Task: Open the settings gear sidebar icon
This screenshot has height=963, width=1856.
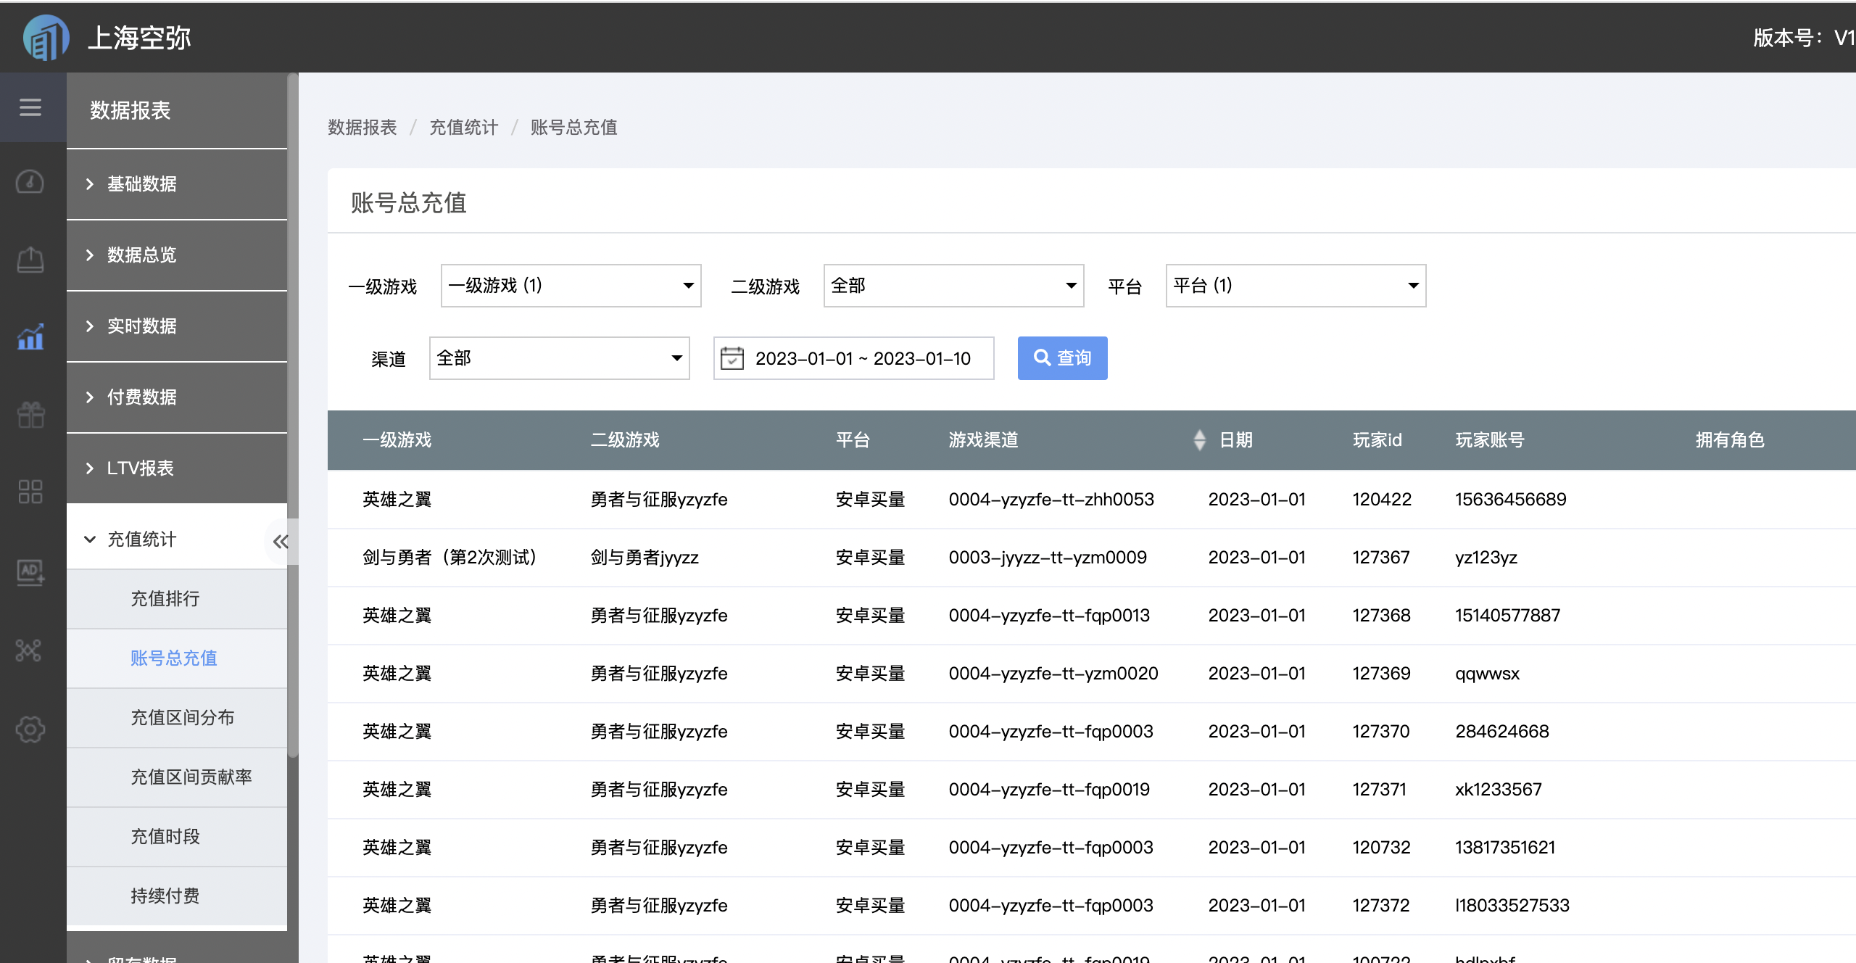Action: coord(30,729)
